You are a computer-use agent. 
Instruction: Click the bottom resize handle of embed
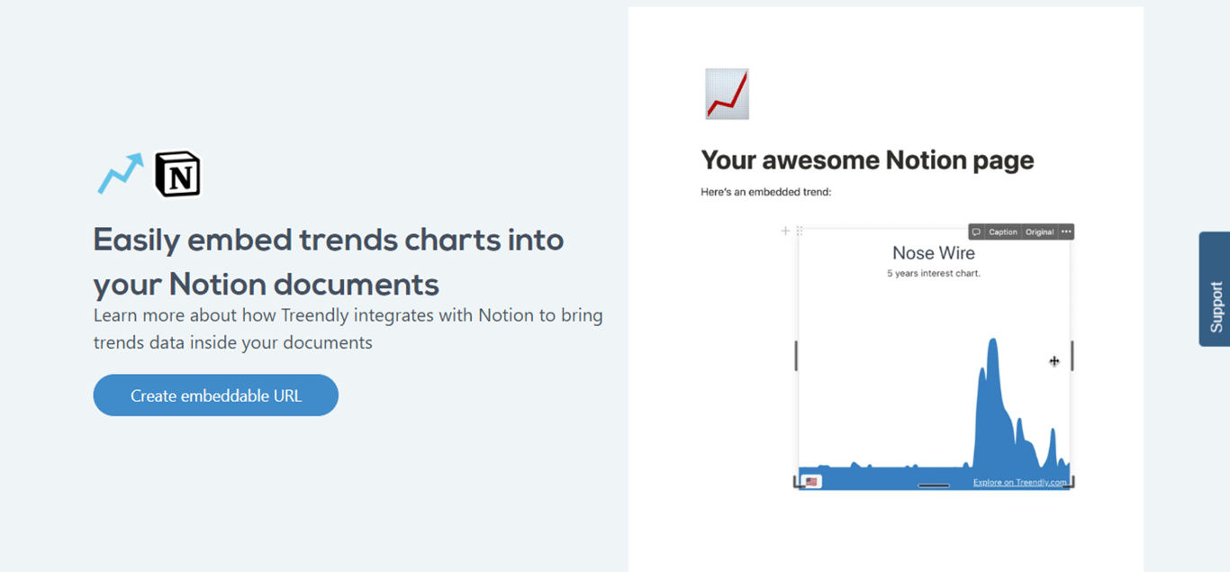coord(934,486)
